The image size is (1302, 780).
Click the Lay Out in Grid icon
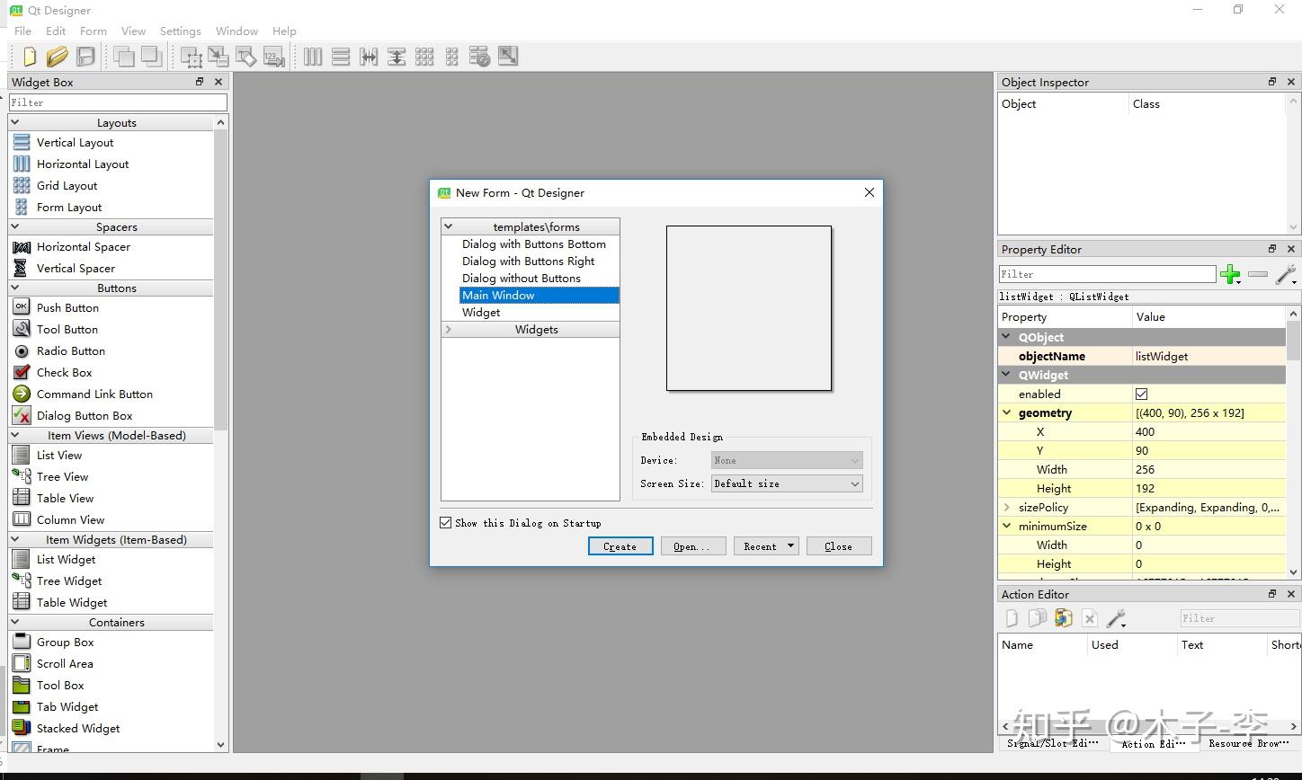coord(424,57)
